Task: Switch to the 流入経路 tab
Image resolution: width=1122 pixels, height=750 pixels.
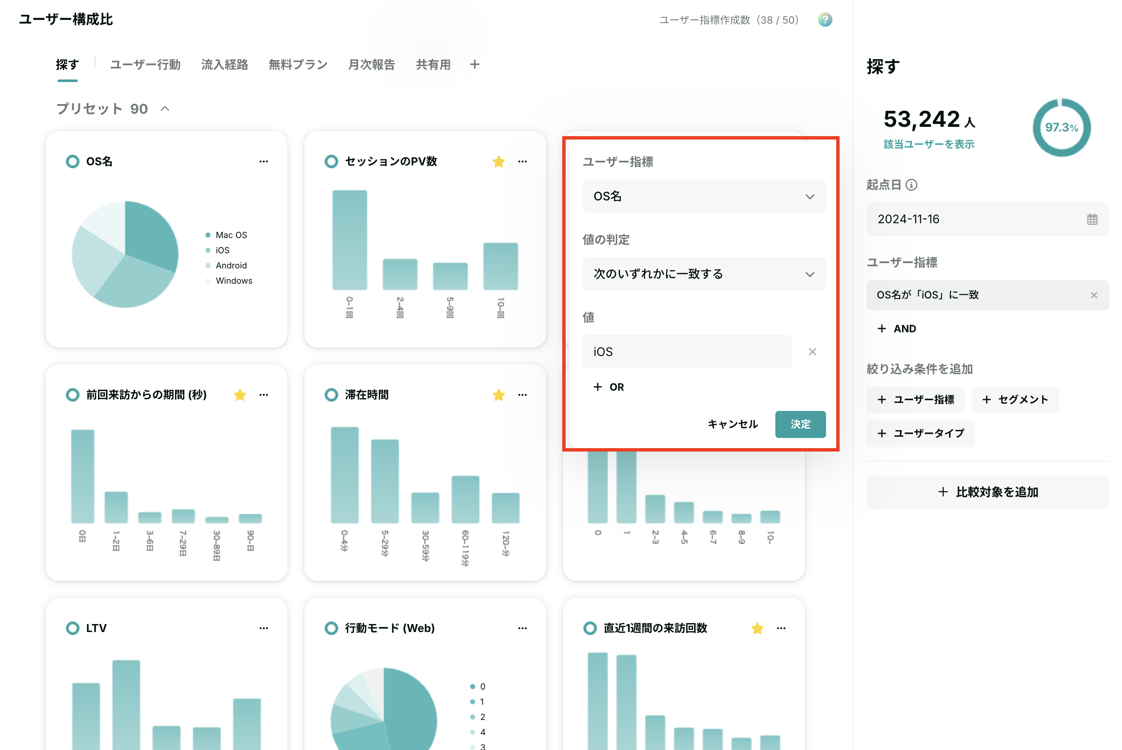Action: (224, 65)
